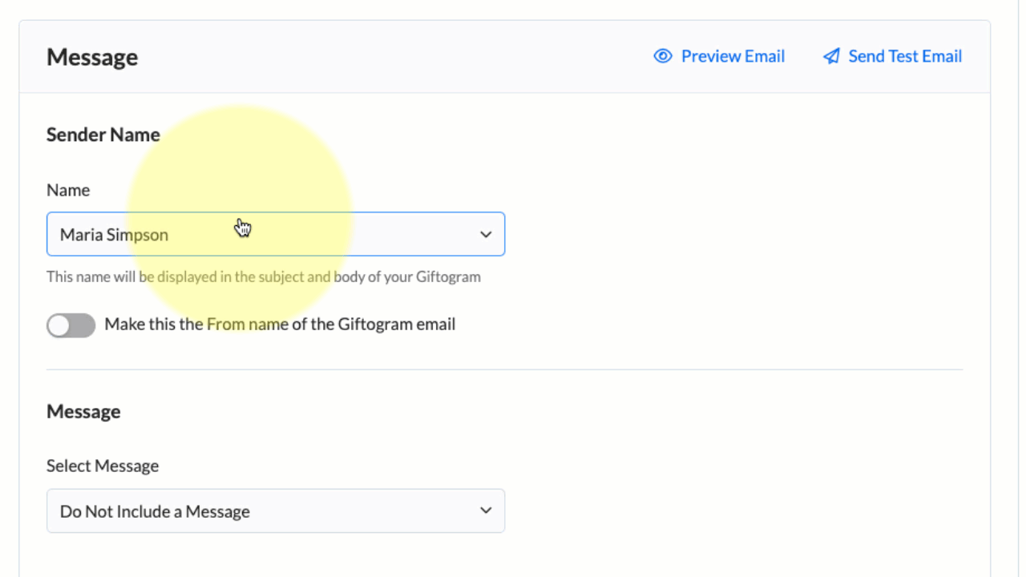Open the Preview Email link
This screenshot has height=577, width=1026.
point(733,56)
